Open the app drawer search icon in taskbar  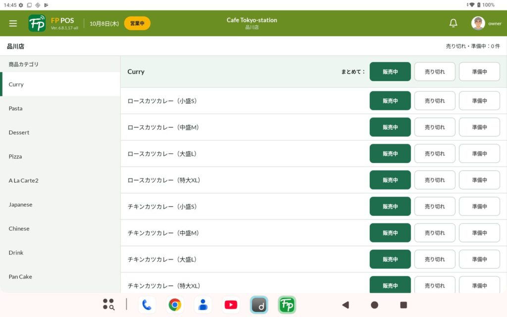coord(108,305)
